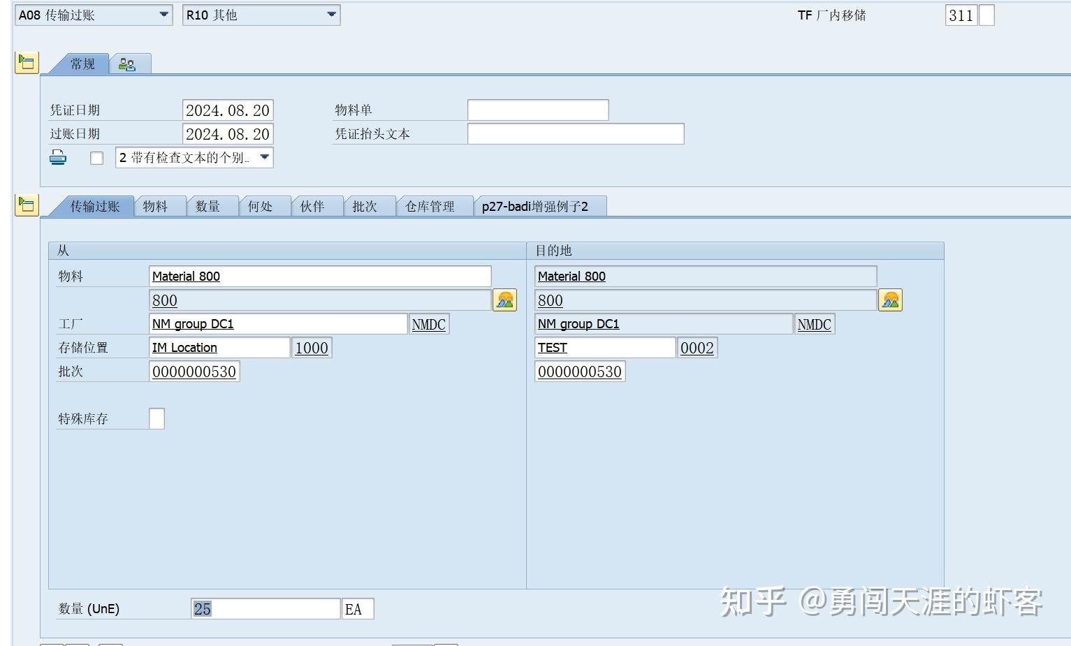1071x646 pixels.
Task: Click the NMDC link beside the source plant
Action: pos(428,323)
